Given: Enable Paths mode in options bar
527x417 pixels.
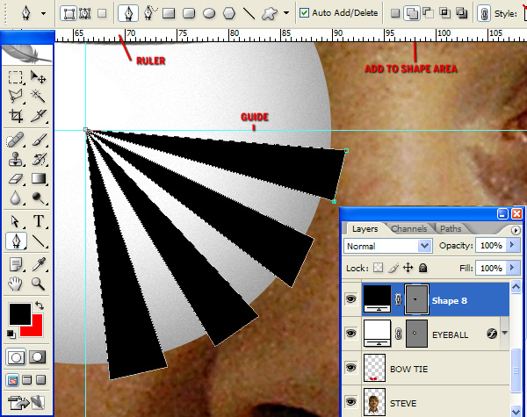Looking at the screenshot, I should 84,13.
